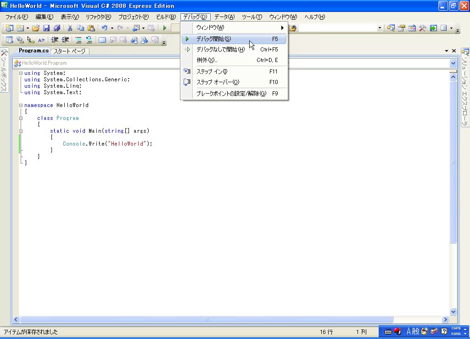Switch to the スタート ページ tab
Screen dimensions: 470x339
coord(70,51)
